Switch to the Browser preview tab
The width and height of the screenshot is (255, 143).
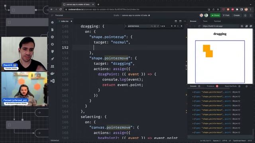193,21
